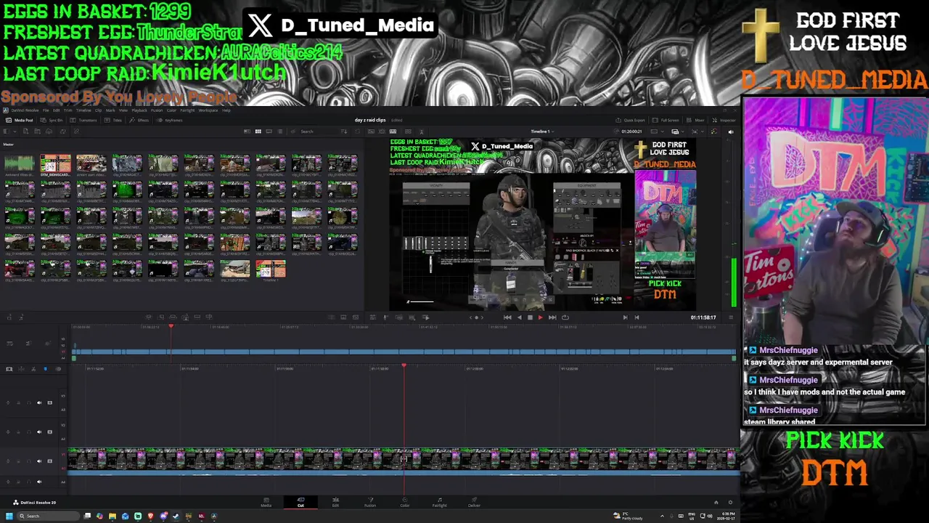The width and height of the screenshot is (929, 523).
Task: Toggle the Inspector panel
Action: point(724,121)
